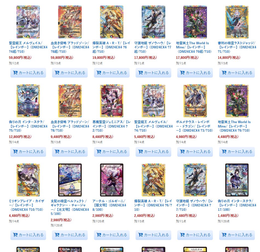The height and width of the screenshot is (252, 260).
Task: Open 支配の精霊ペルフェクト product title link
Action: (70, 207)
